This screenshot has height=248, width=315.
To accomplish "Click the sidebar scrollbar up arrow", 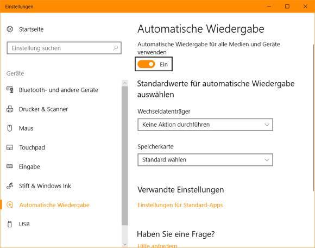I will click(x=125, y=83).
